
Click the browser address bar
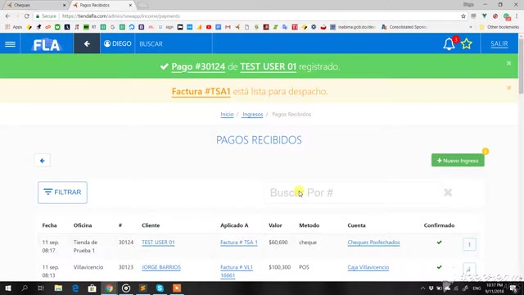point(251,16)
